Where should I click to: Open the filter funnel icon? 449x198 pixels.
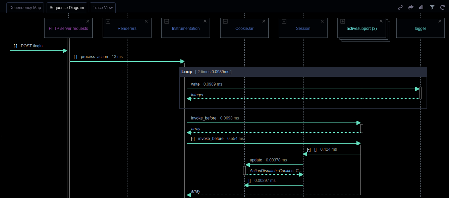[432, 7]
